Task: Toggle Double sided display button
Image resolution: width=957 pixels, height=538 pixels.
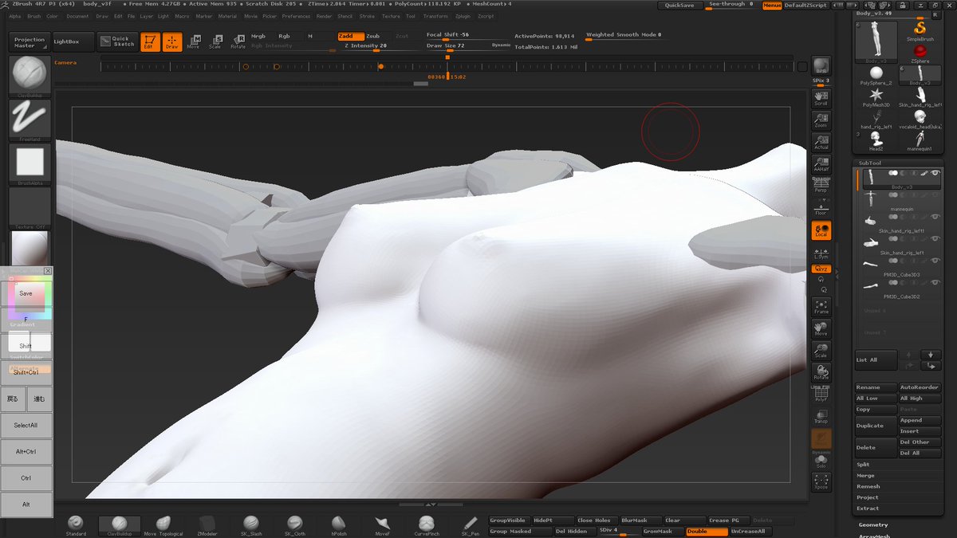Action: click(x=707, y=531)
